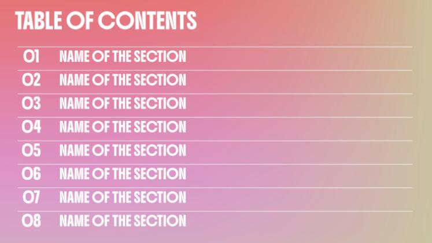This screenshot has width=432, height=243.
Task: Select section number 03
Action: 31,104
